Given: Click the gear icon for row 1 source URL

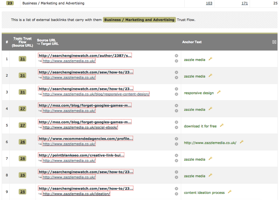Looking at the screenshot, I should click(x=176, y=56).
